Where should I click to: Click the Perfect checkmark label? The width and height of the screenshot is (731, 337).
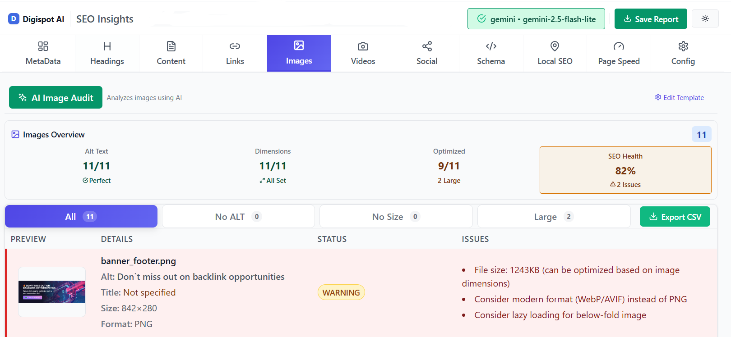coord(97,180)
